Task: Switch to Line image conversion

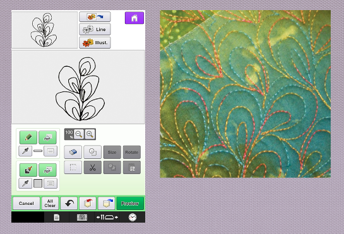Action: [x=95, y=30]
